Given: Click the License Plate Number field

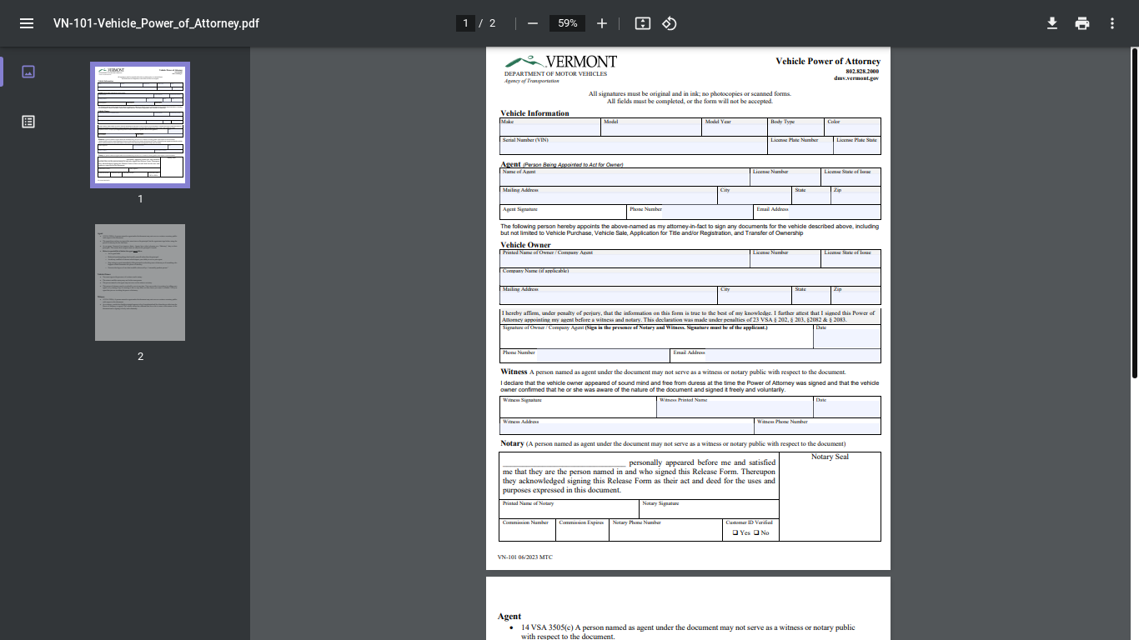Looking at the screenshot, I should tap(800, 146).
